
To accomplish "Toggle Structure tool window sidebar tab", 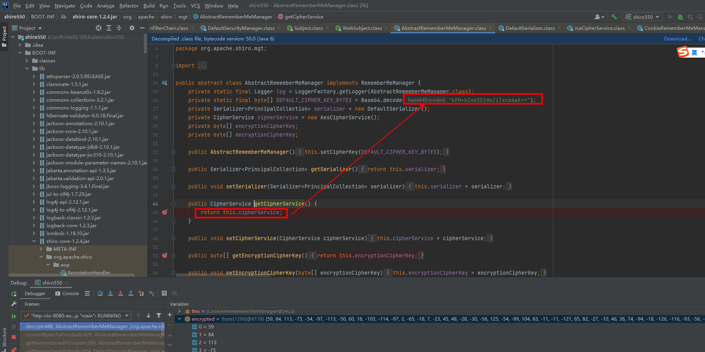I will pos(4,339).
